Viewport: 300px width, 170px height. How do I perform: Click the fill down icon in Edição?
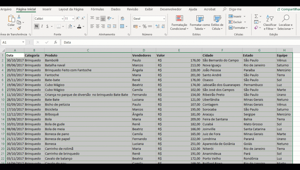pos(256,22)
